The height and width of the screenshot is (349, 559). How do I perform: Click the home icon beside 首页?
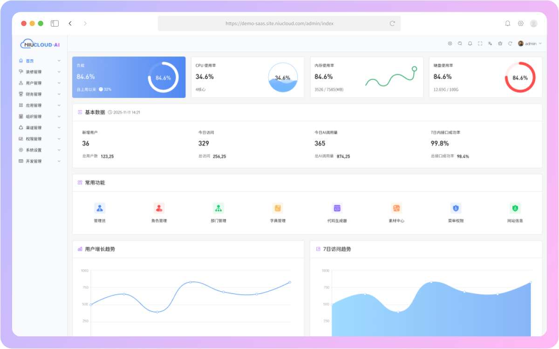[21, 61]
